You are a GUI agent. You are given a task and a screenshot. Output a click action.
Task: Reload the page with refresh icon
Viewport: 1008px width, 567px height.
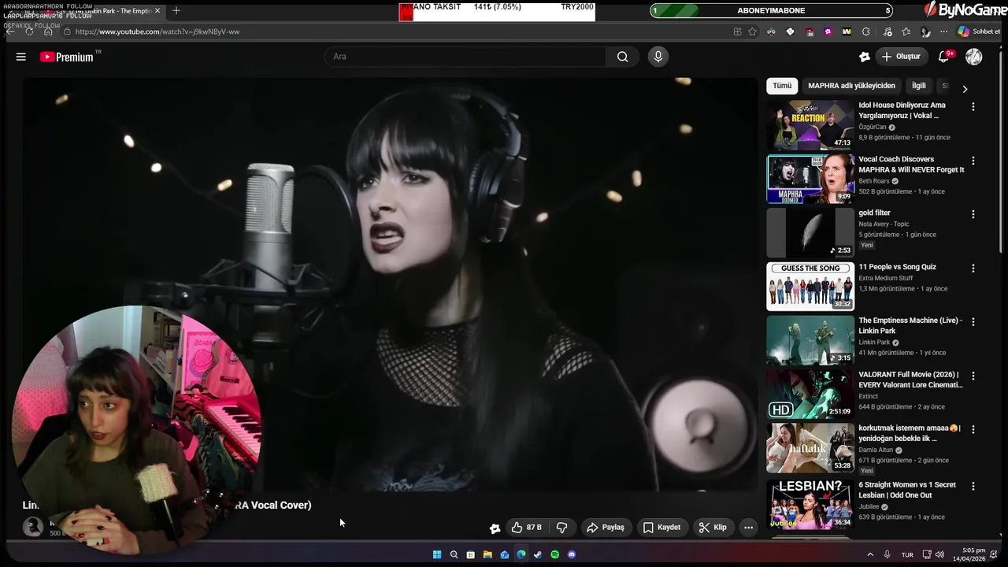(x=29, y=31)
